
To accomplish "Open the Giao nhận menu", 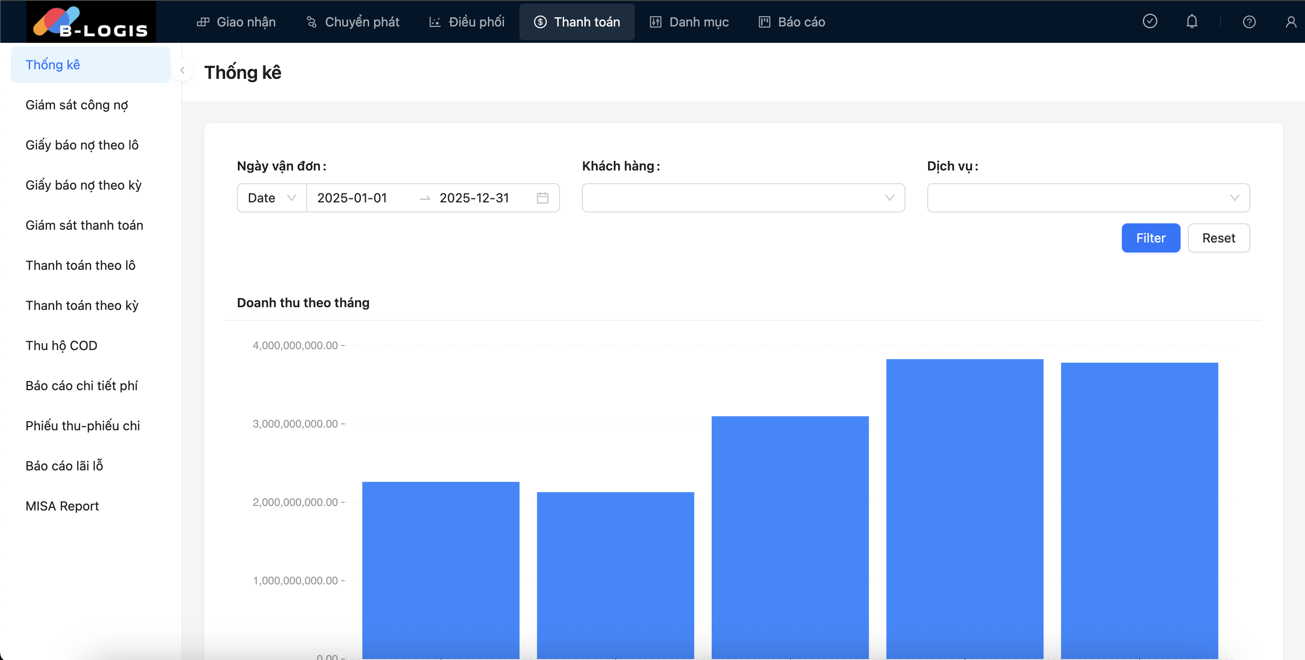I will 236,22.
